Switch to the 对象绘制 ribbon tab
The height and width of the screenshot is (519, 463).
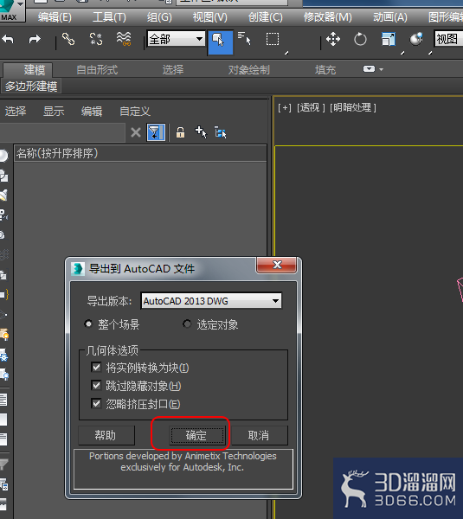pos(248,70)
